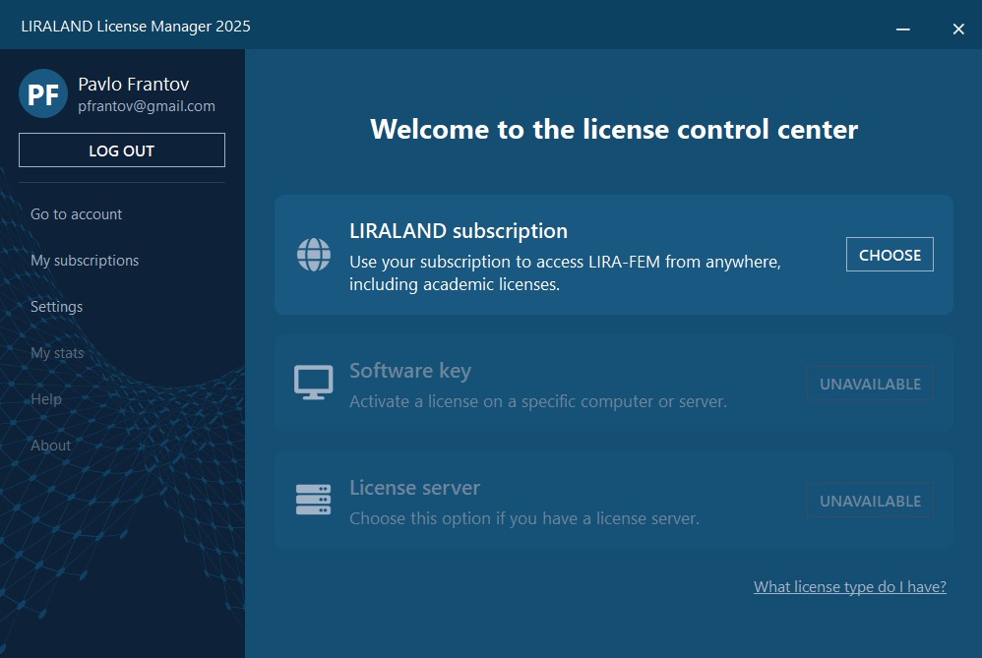
Task: Click the monitor icon beside Software key
Action: (x=314, y=383)
